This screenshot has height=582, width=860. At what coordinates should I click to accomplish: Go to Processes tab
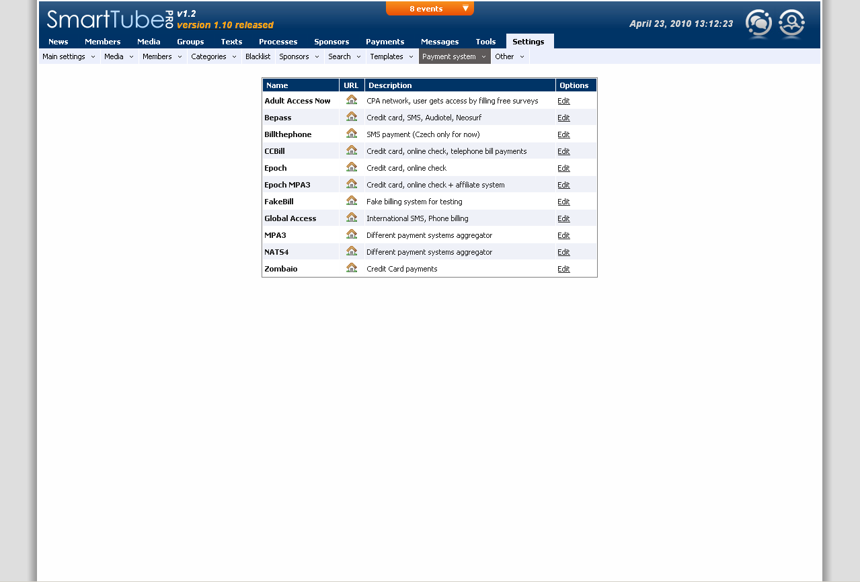[278, 41]
